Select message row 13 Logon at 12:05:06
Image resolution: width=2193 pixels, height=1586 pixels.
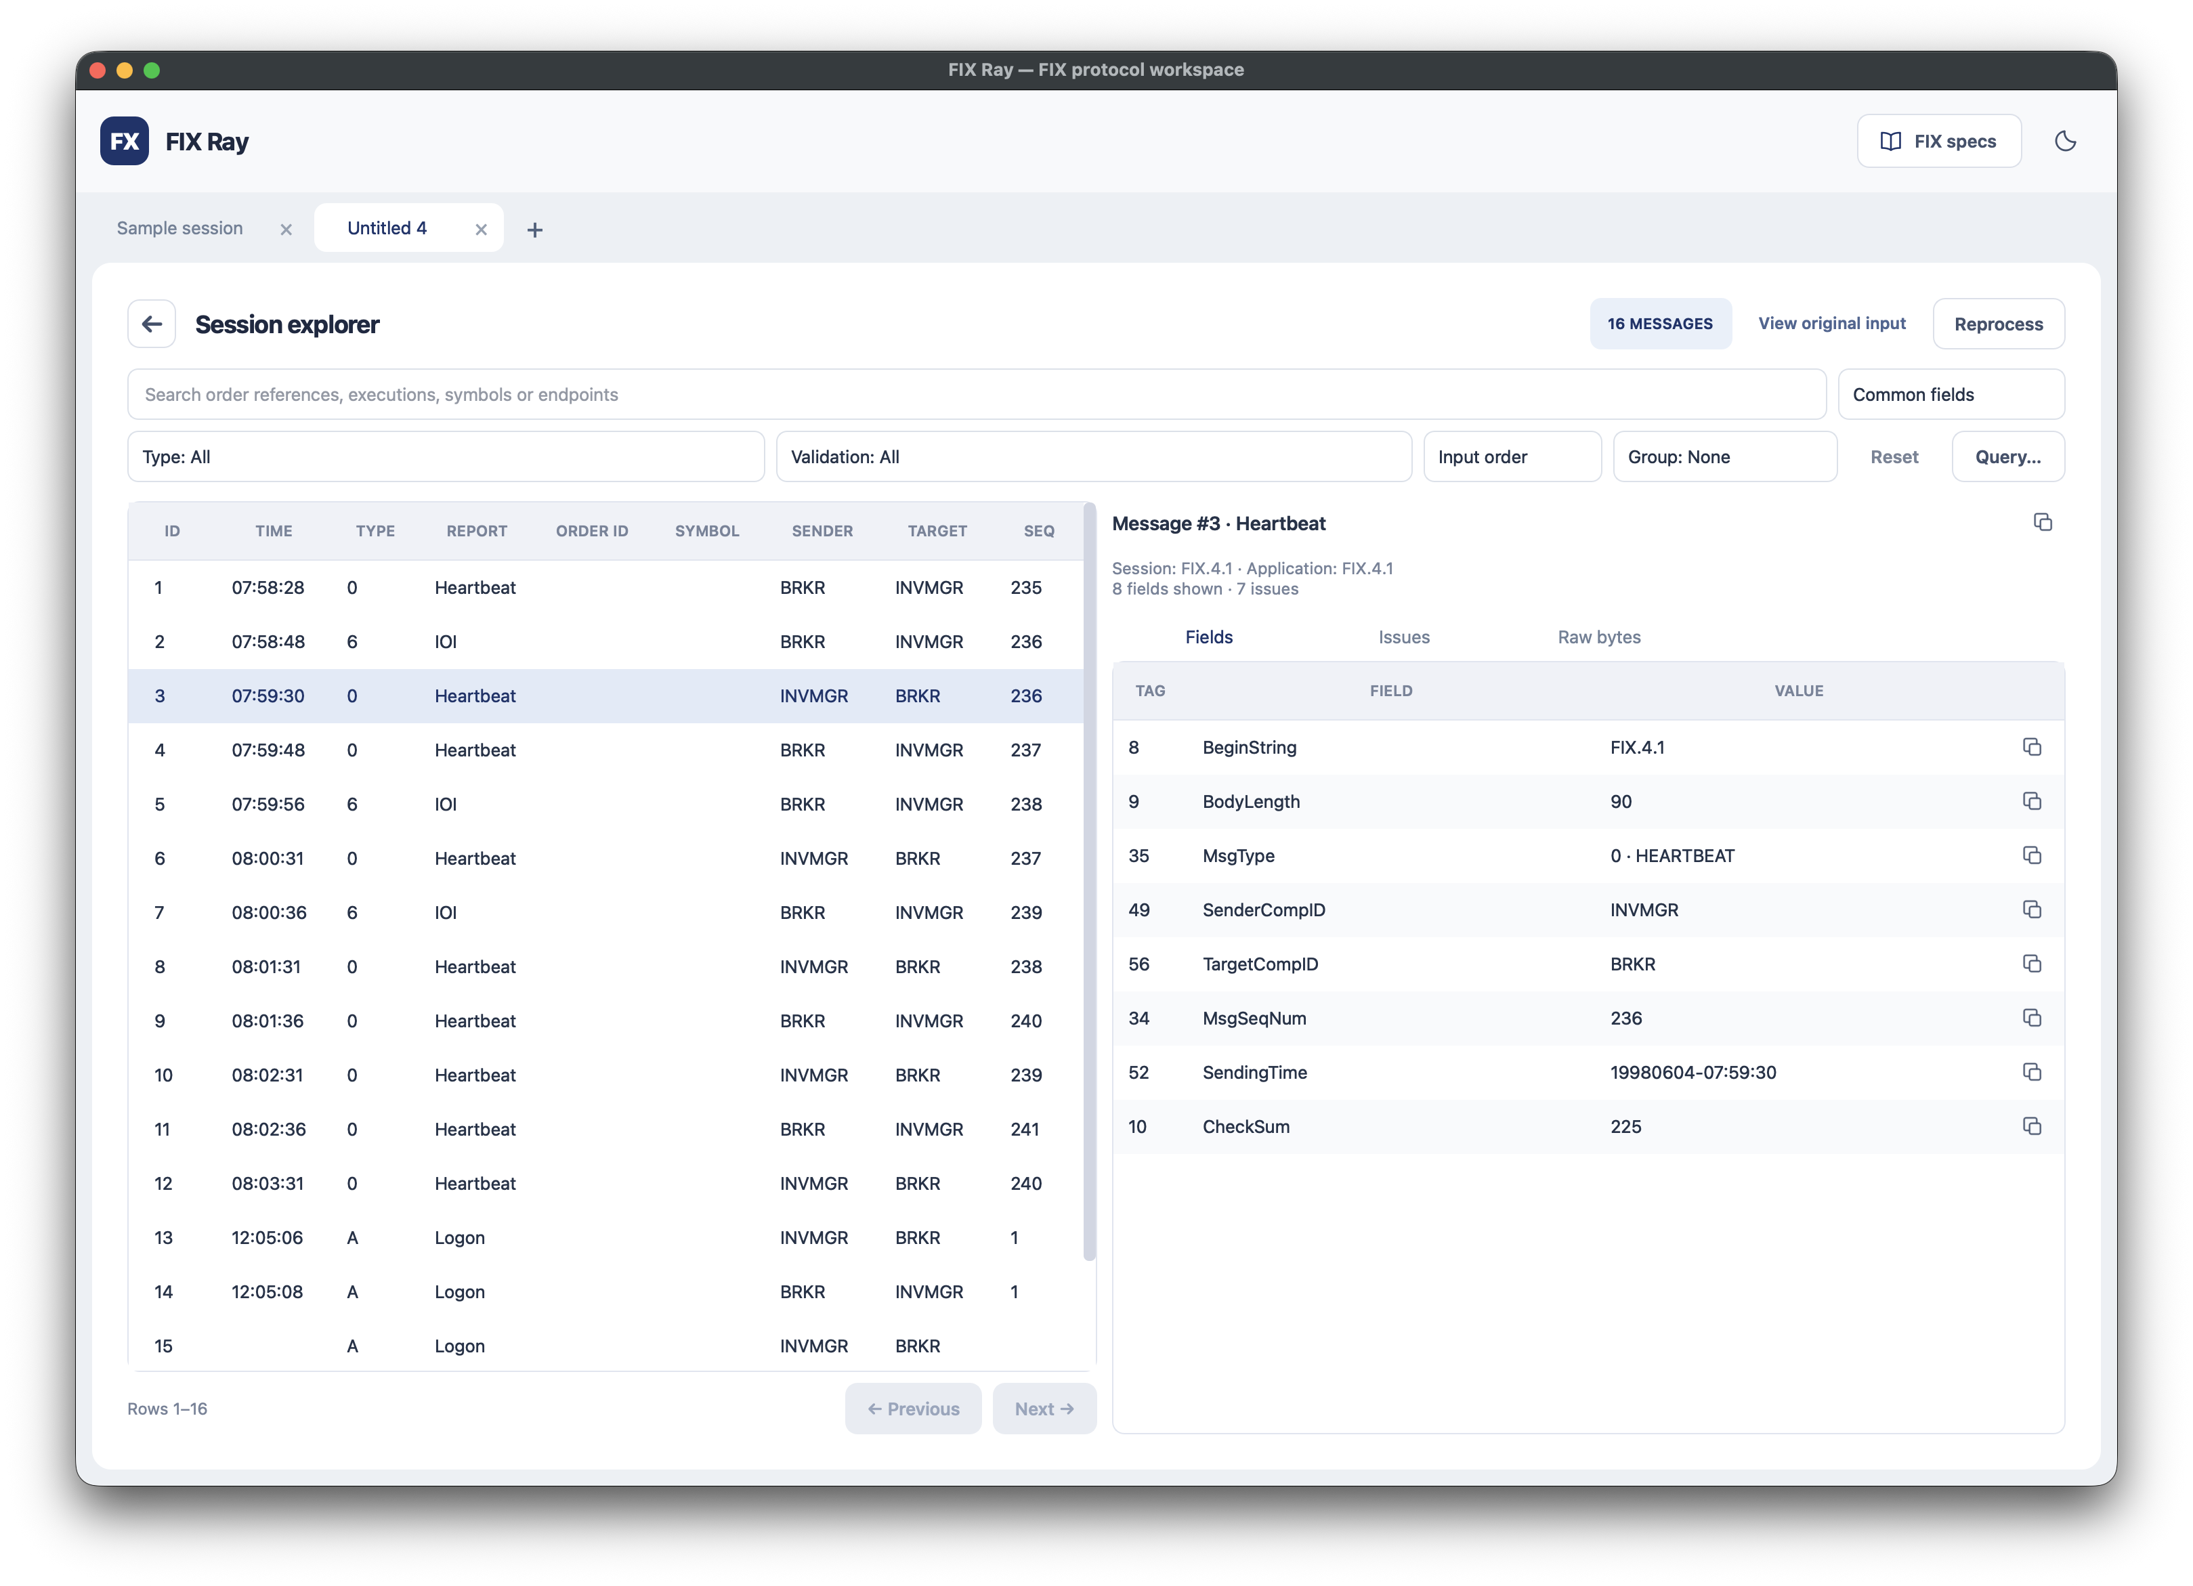click(x=605, y=1238)
